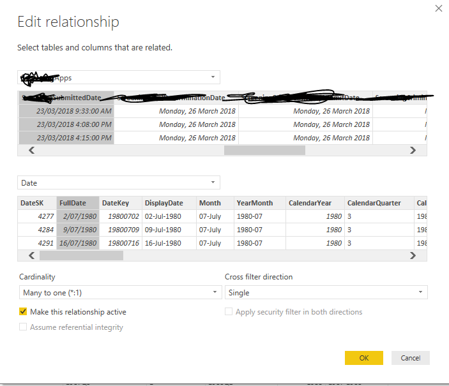Click left scroll arrow of Date table
Image resolution: width=449 pixels, height=386 pixels.
coord(32,255)
